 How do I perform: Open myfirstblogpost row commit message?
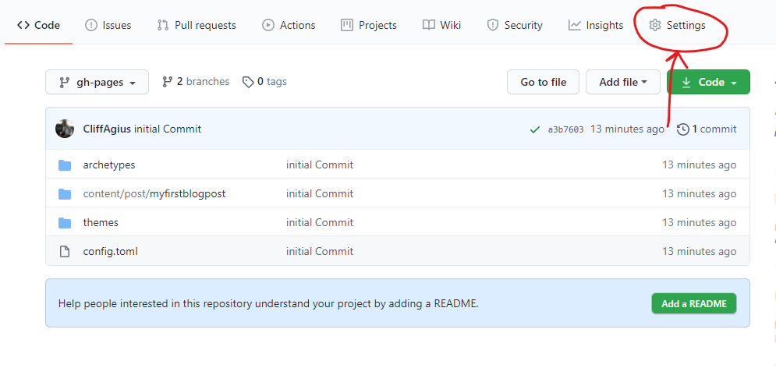pyautogui.click(x=320, y=193)
